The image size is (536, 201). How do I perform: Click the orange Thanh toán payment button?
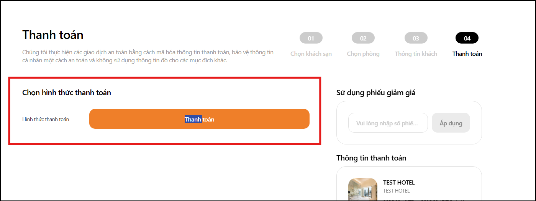(199, 119)
